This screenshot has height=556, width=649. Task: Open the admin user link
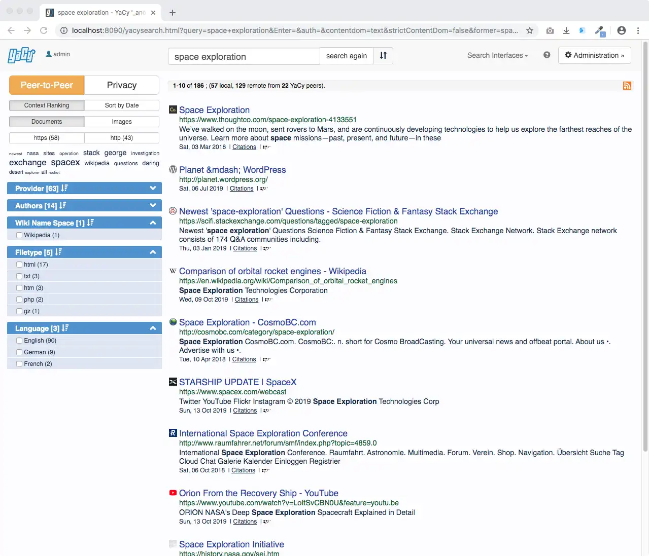point(58,54)
